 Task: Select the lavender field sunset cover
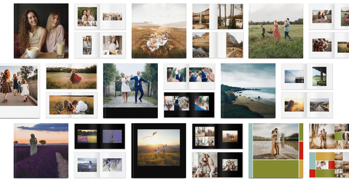pos(41,151)
